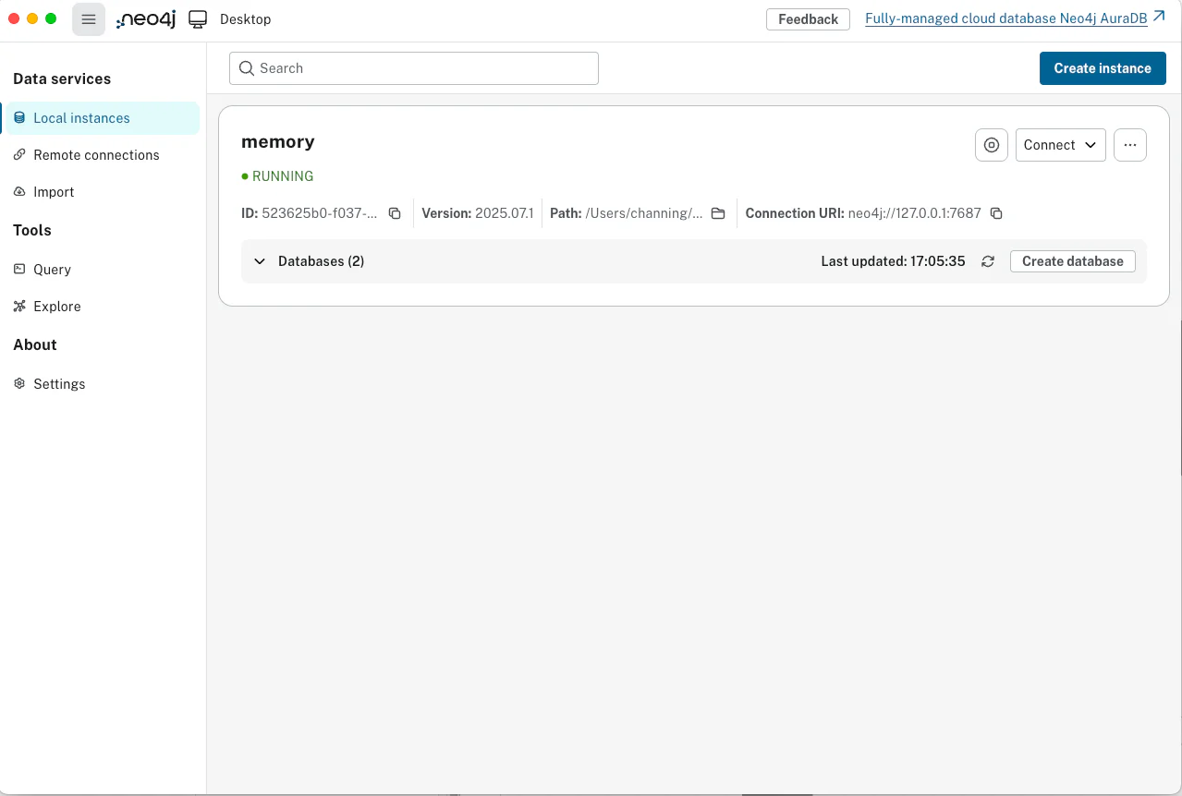Go to Remote connections
Viewport: 1182px width, 796px height.
[96, 155]
